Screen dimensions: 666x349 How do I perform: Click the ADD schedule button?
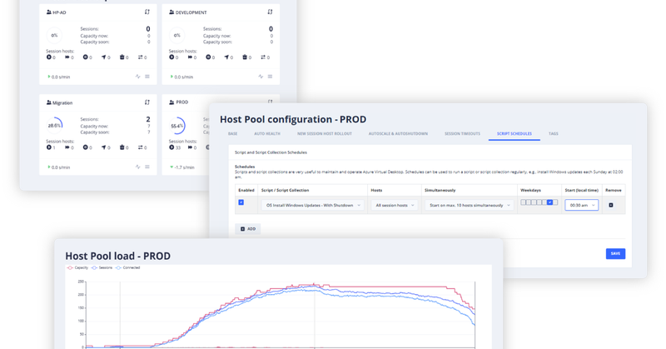click(247, 229)
